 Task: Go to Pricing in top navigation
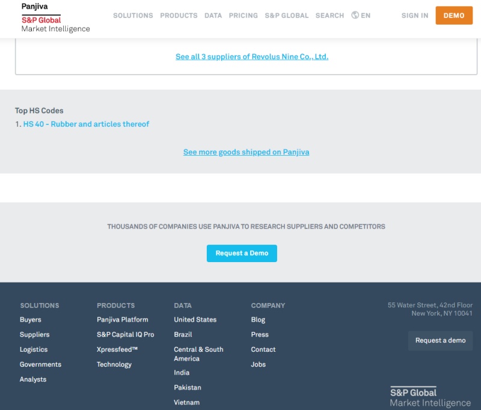(x=243, y=16)
